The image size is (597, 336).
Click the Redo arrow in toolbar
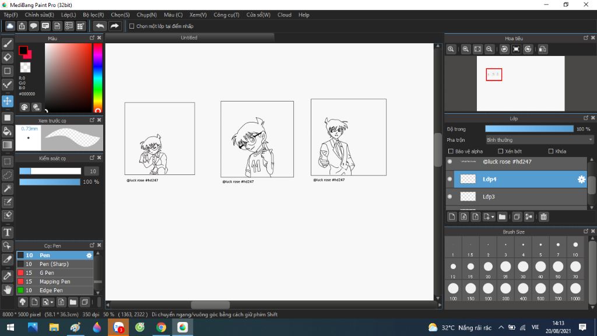[114, 26]
